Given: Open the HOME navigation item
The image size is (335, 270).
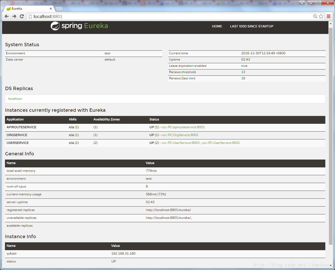Looking at the screenshot, I should click(217, 26).
